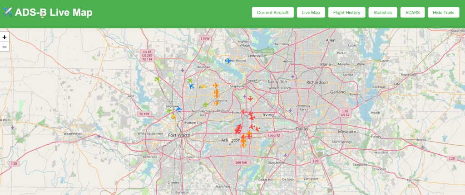
Task: Click the Benbrook label
Action: (150, 157)
